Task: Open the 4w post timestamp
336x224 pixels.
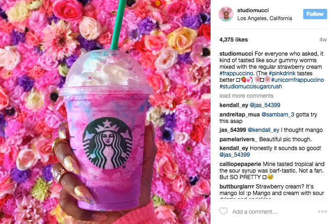Action: (323, 40)
